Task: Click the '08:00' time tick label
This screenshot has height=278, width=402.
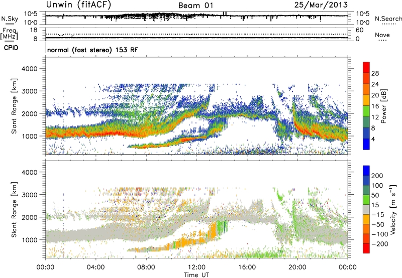Action: point(146,267)
